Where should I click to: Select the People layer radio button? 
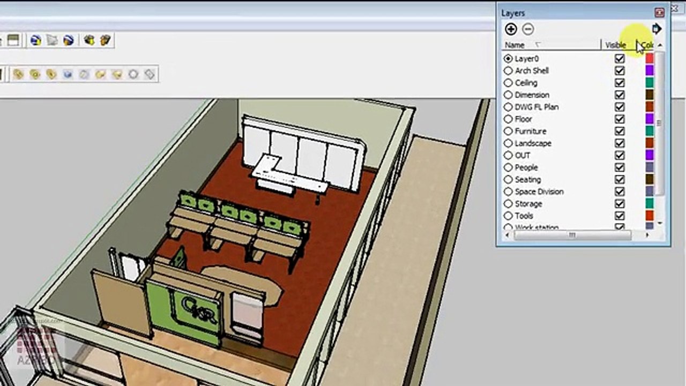coord(508,168)
